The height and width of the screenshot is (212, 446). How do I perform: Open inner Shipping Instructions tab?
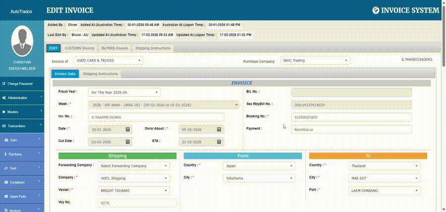(100, 74)
